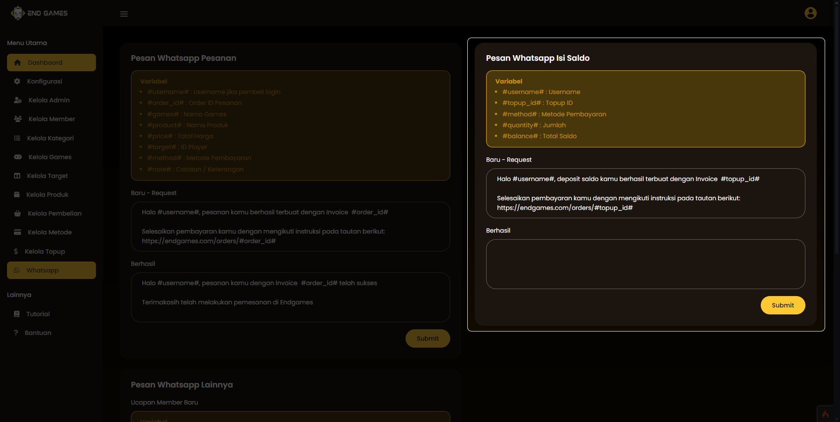Go to Kelola Produk label

point(47,195)
